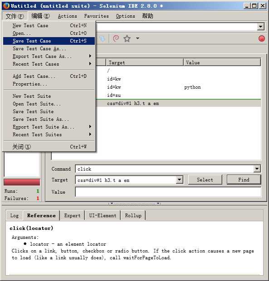This screenshot has width=269, height=281.
Task: Minimize the Selenium IDE window
Action: click(x=247, y=6)
